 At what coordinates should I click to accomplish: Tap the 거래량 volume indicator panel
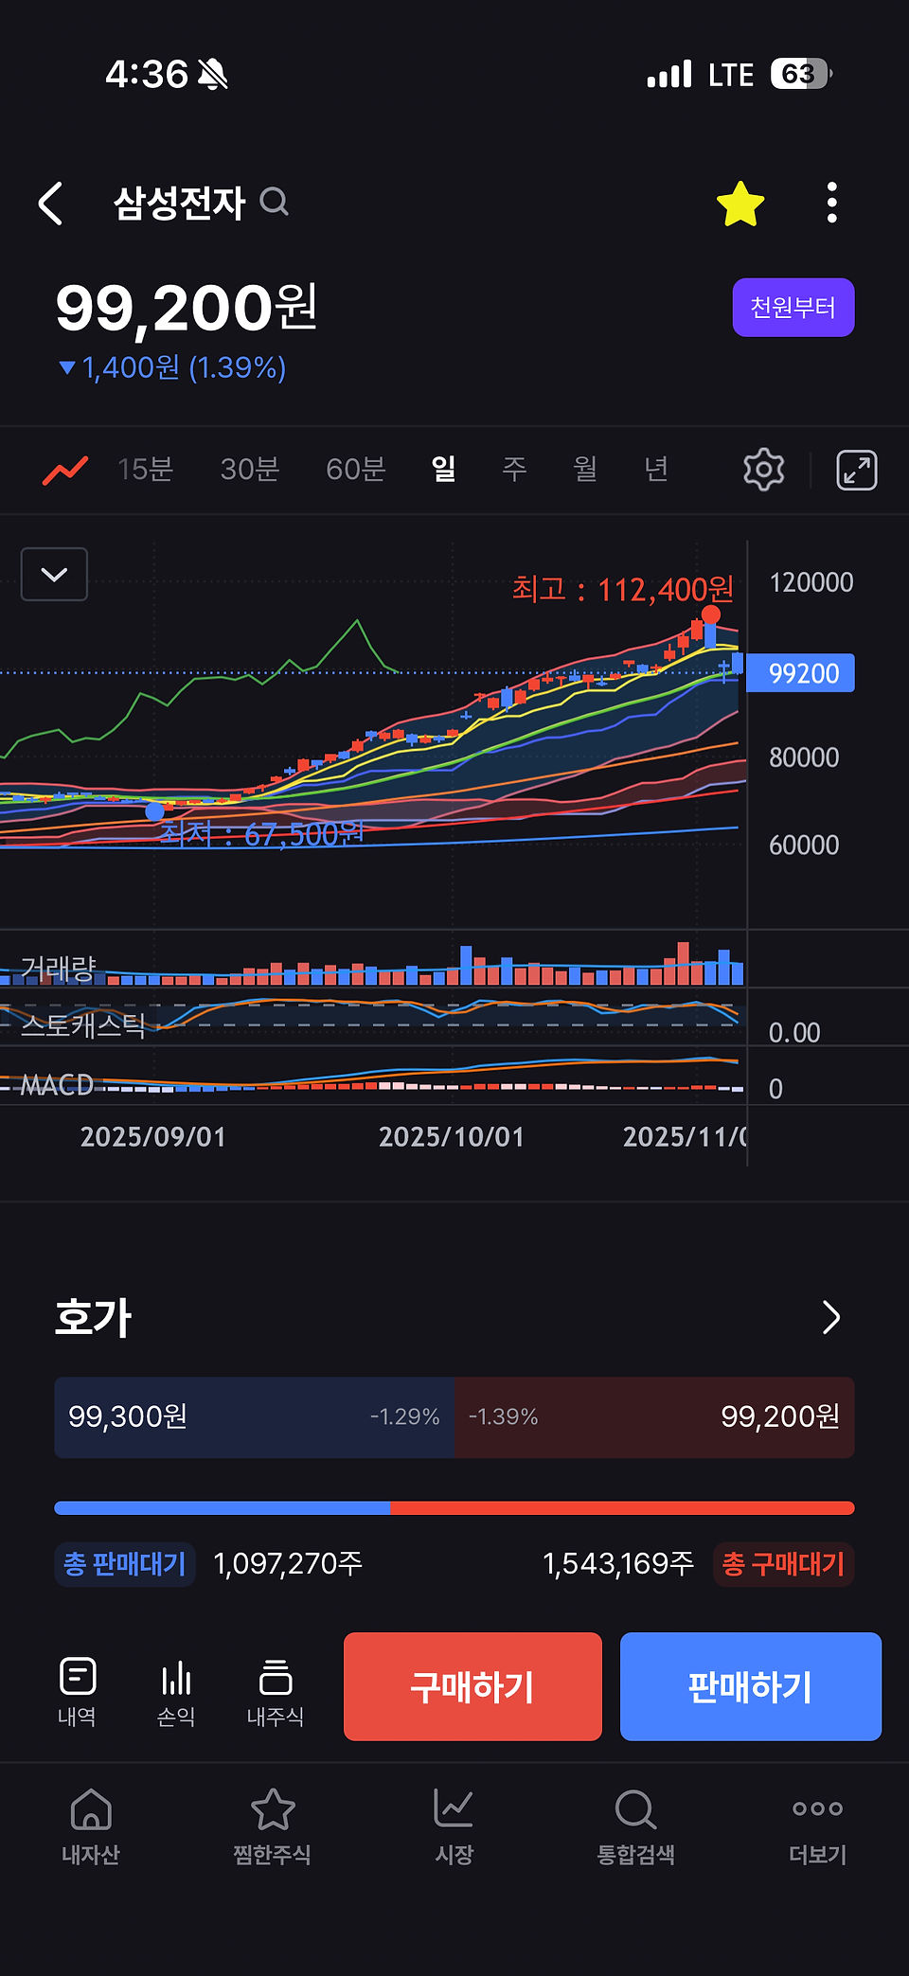click(x=373, y=959)
